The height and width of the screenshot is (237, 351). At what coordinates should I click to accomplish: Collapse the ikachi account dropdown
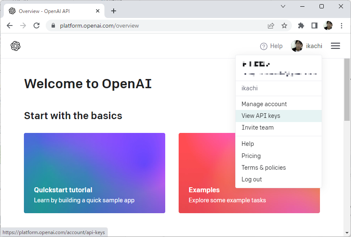(307, 46)
